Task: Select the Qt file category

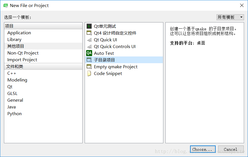Action: tap(43, 87)
